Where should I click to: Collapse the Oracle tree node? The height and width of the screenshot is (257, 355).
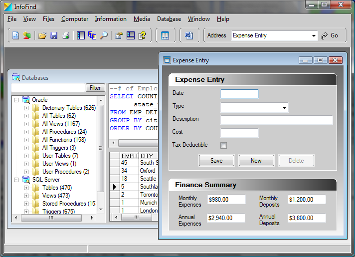click(16, 100)
